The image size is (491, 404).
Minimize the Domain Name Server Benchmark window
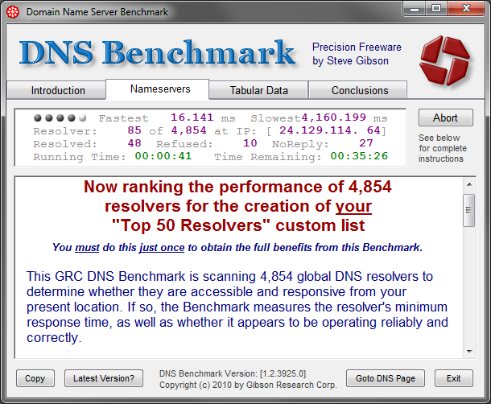coord(415,9)
